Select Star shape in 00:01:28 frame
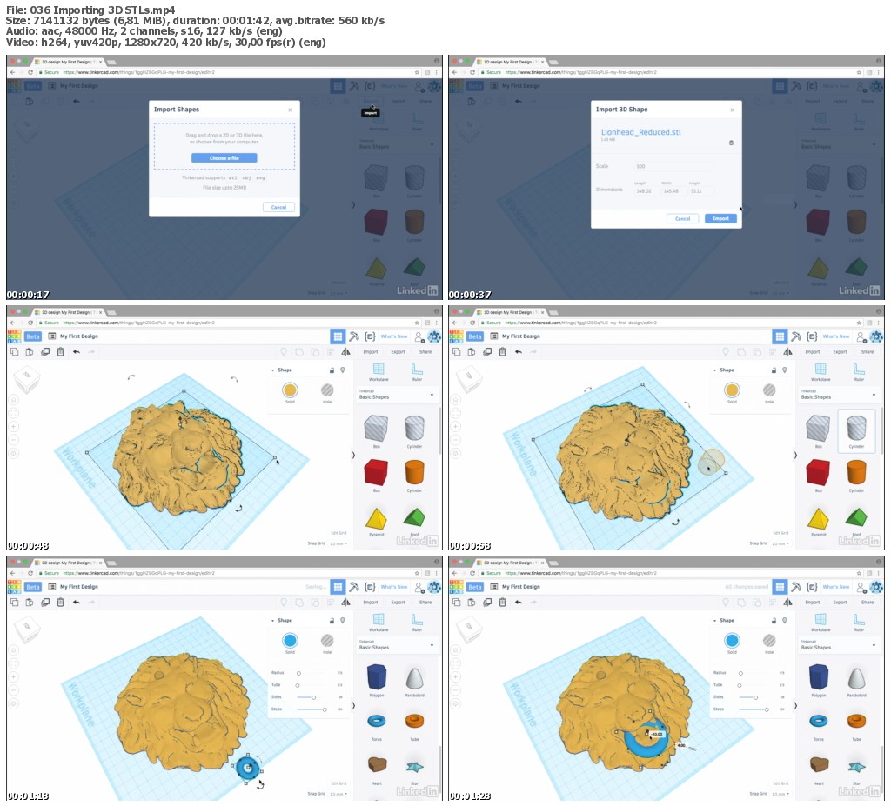This screenshot has height=806, width=891. pyautogui.click(x=856, y=767)
